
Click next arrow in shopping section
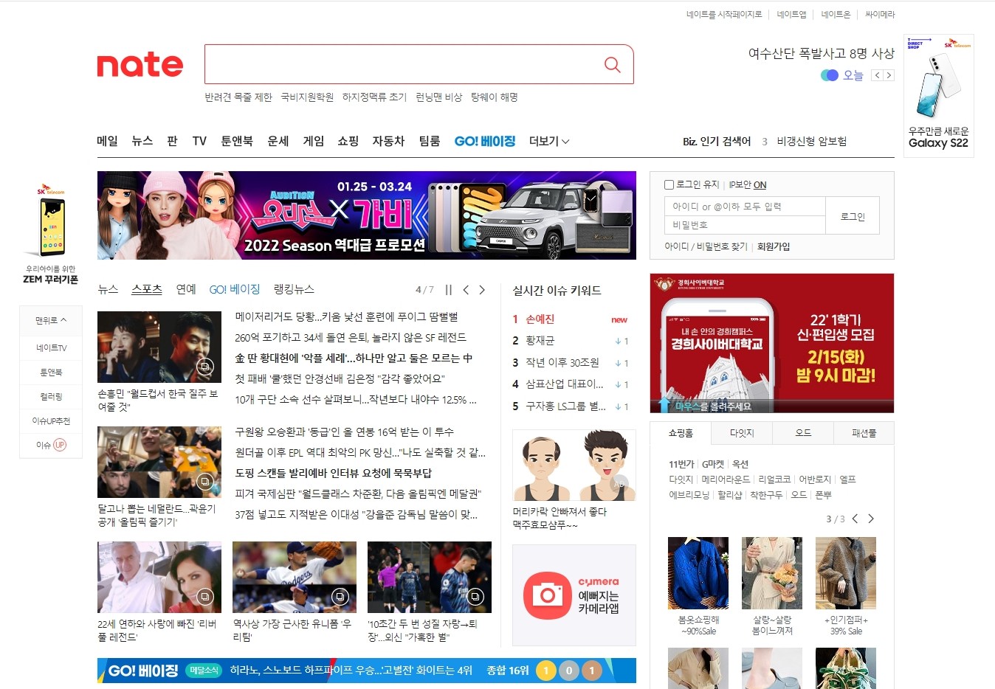coord(871,519)
